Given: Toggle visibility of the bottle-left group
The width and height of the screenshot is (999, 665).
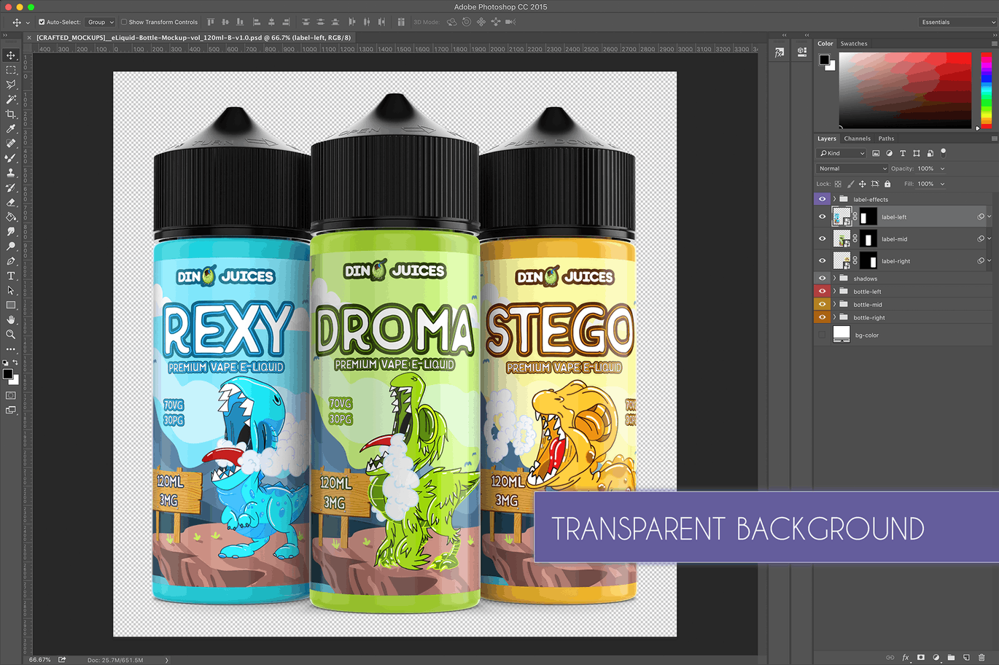Looking at the screenshot, I should click(x=822, y=291).
